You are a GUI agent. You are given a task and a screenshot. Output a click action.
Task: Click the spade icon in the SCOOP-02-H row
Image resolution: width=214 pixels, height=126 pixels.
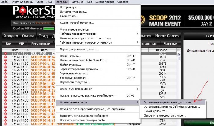6,70
